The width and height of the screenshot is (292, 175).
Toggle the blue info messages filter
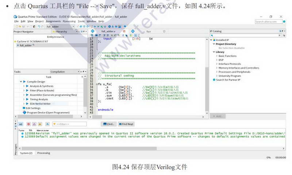47,124
